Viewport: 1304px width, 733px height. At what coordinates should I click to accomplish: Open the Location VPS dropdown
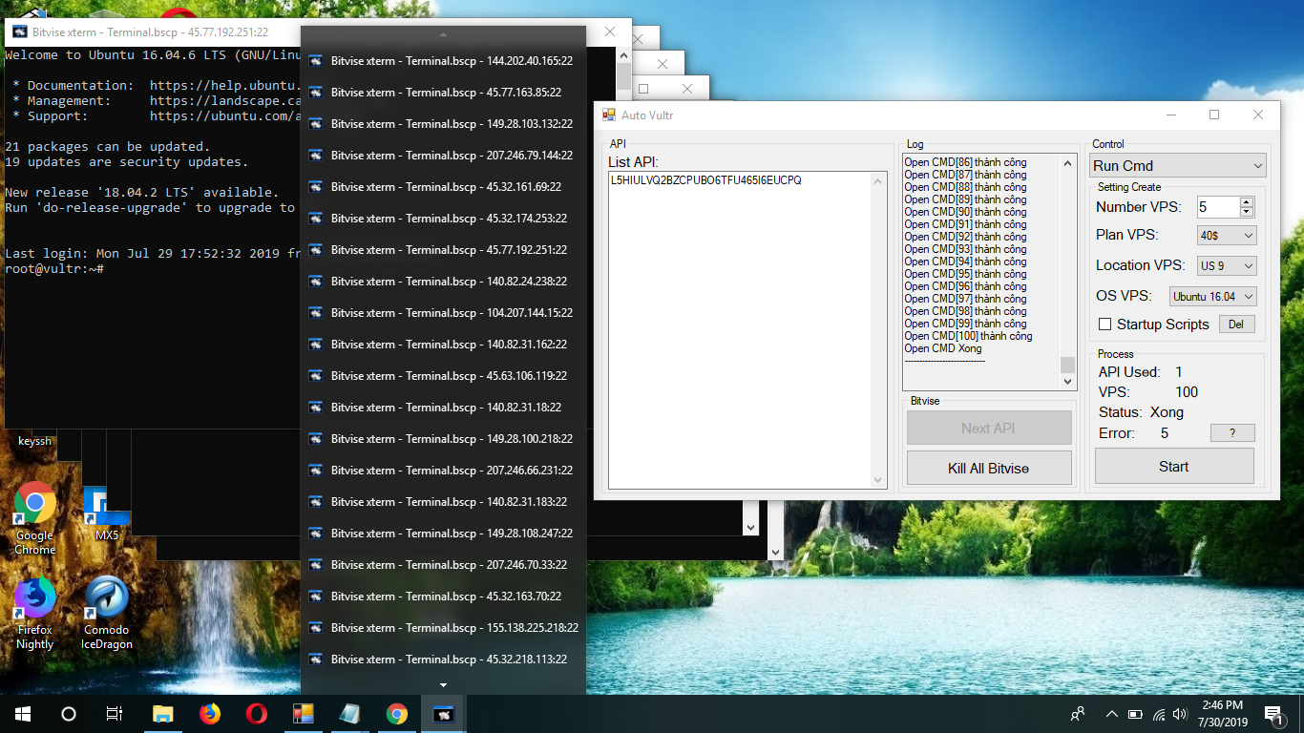pyautogui.click(x=1227, y=266)
